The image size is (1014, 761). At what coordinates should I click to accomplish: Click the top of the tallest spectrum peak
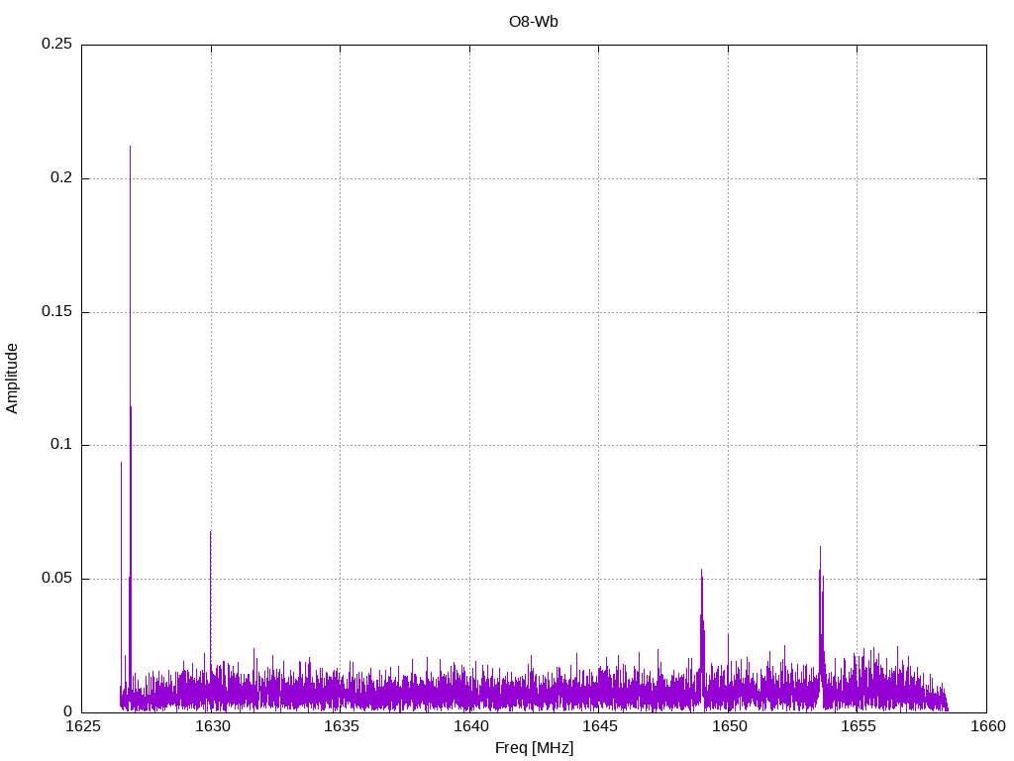(x=130, y=147)
